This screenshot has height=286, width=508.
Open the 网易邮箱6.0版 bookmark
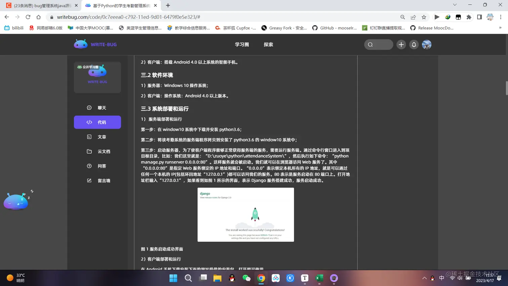click(x=46, y=28)
